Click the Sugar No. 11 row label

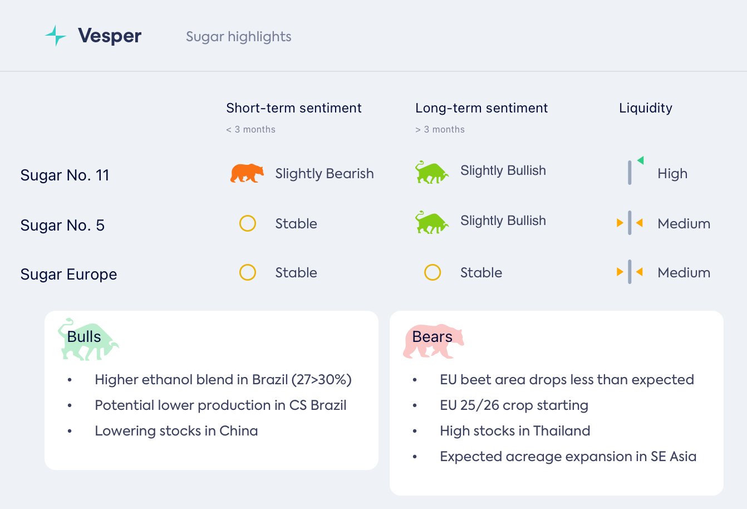[x=65, y=175]
